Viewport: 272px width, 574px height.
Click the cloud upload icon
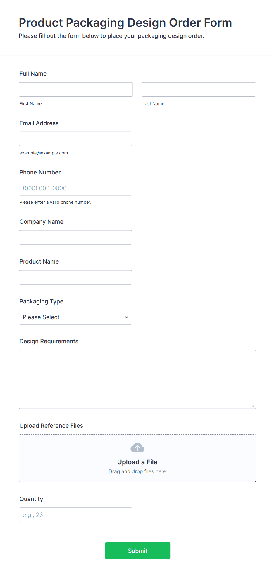[x=137, y=448]
